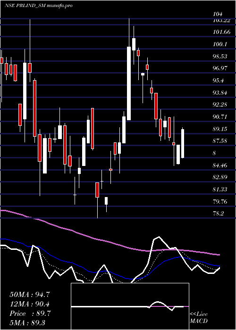
Task: Click the last white candlestick on the right
Action: pos(183,143)
